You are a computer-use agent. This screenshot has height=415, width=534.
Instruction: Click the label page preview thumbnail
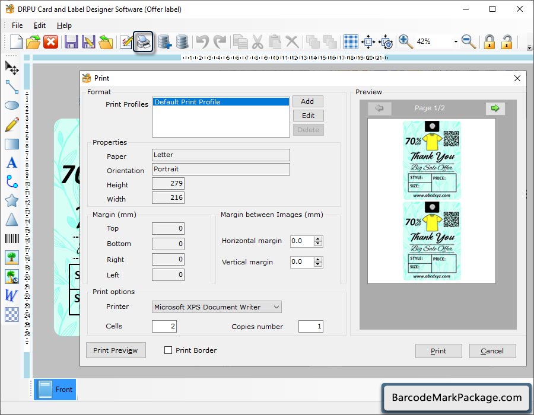point(431,201)
